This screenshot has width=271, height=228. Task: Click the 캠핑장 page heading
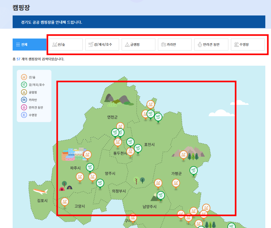click(x=21, y=8)
